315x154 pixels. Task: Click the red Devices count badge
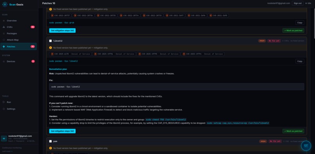click(x=33, y=61)
